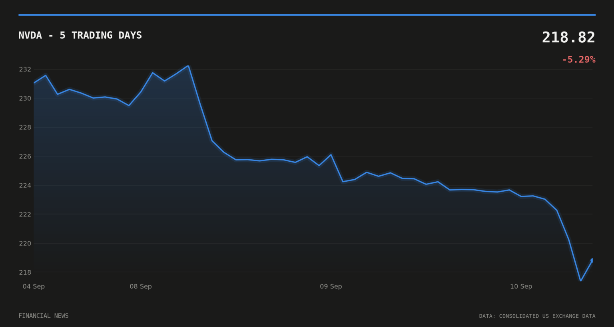Click the 230 y-axis label
This screenshot has width=614, height=327.
pos(25,98)
